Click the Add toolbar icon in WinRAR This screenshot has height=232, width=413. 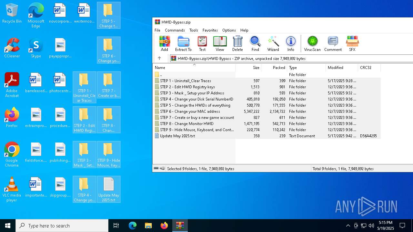(x=165, y=43)
